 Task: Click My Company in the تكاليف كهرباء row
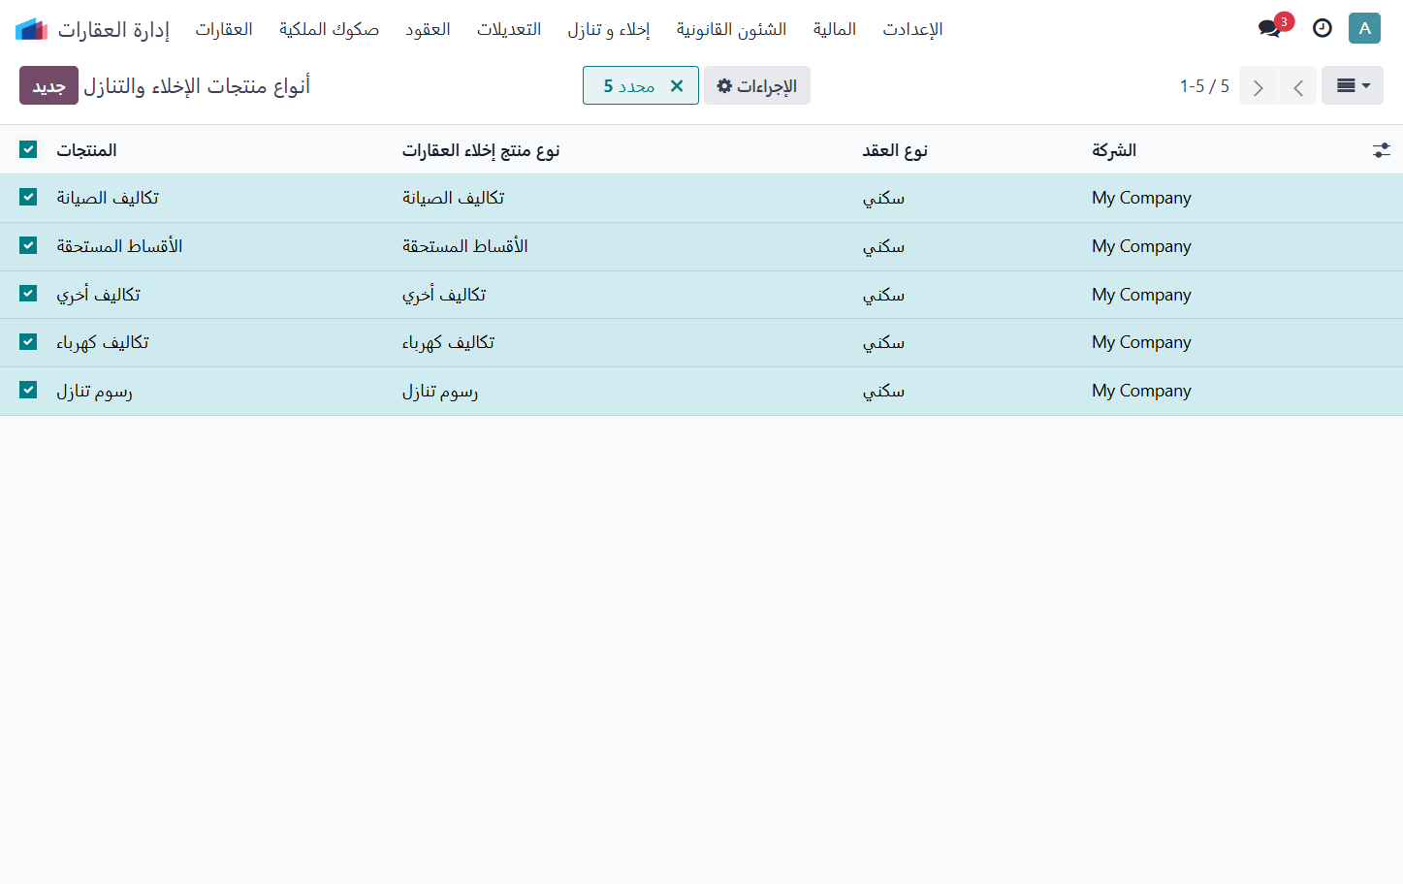pos(1141,342)
